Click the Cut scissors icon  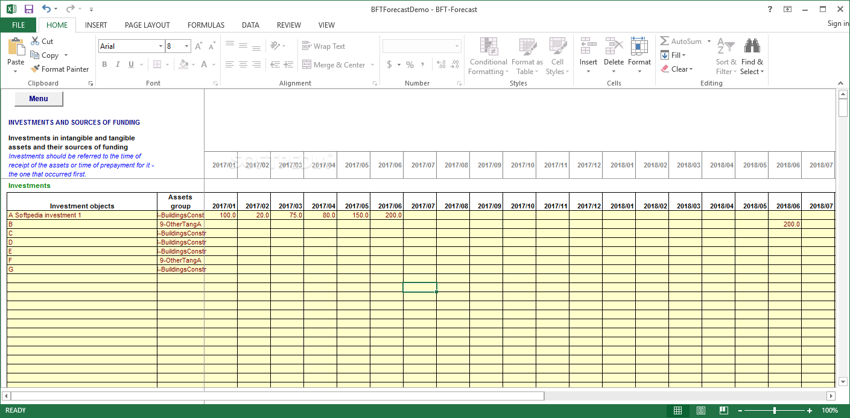pos(35,41)
